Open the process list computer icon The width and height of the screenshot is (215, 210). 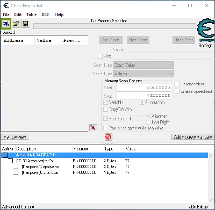(6, 24)
